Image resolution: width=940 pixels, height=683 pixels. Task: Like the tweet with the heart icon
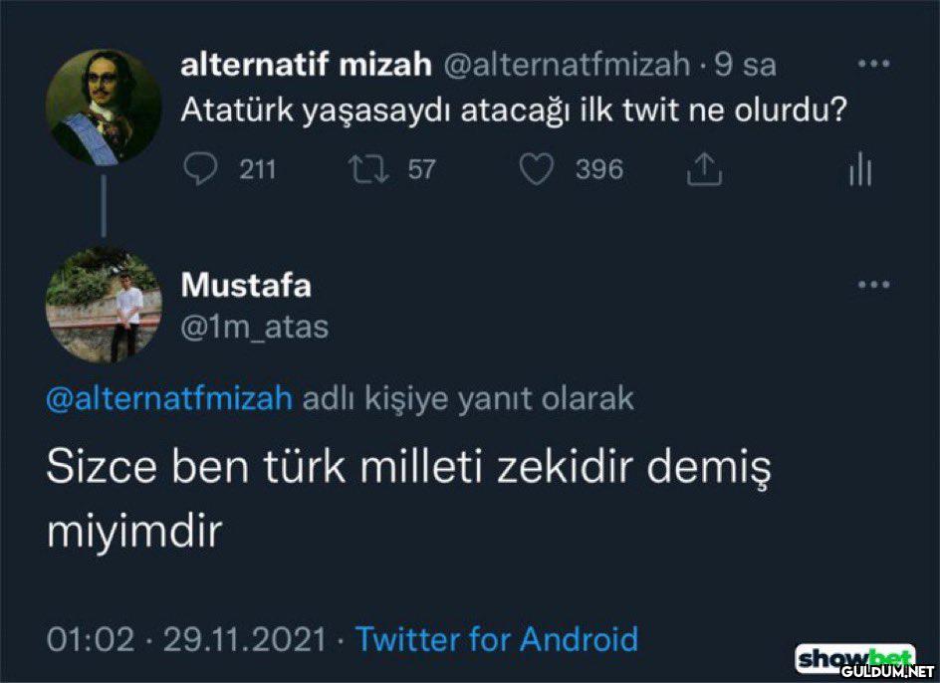(538, 170)
